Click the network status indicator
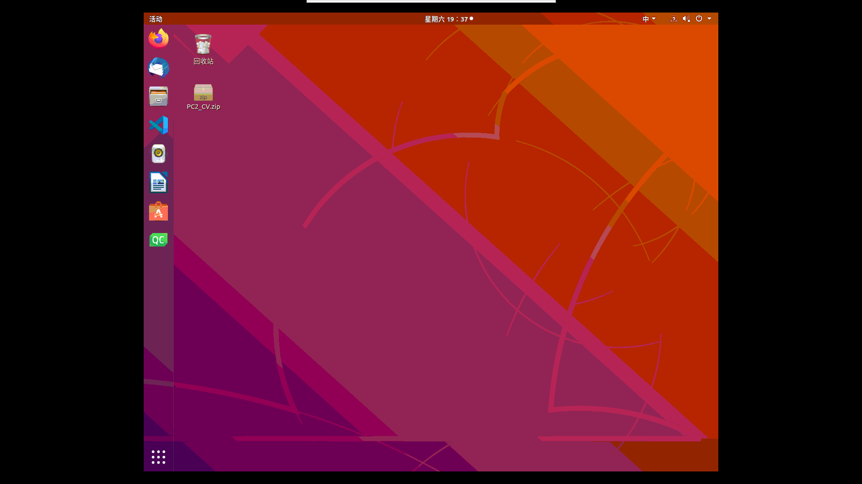 [674, 19]
